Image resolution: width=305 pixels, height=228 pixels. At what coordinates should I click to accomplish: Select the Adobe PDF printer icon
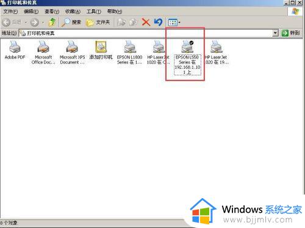point(15,50)
